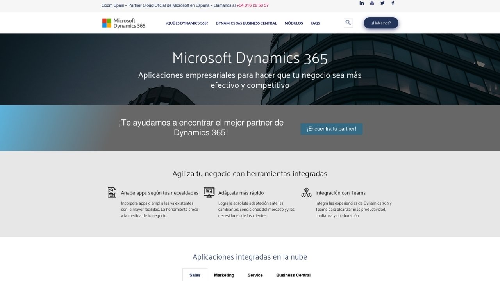The image size is (500, 281).
Task: Open 'Dynamics 365 Business Central' menu item
Action: click(x=246, y=23)
